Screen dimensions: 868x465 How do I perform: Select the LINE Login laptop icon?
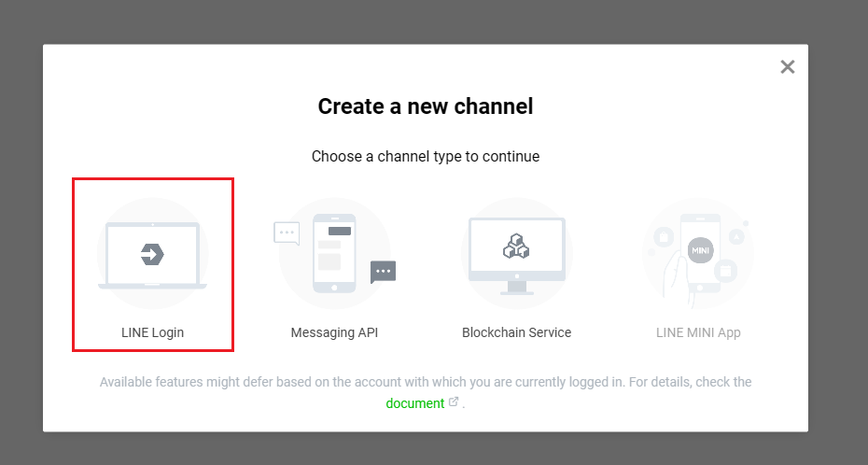[152, 254]
